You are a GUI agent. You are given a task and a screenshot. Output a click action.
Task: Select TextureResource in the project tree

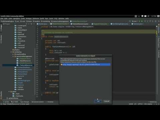coord(26,65)
